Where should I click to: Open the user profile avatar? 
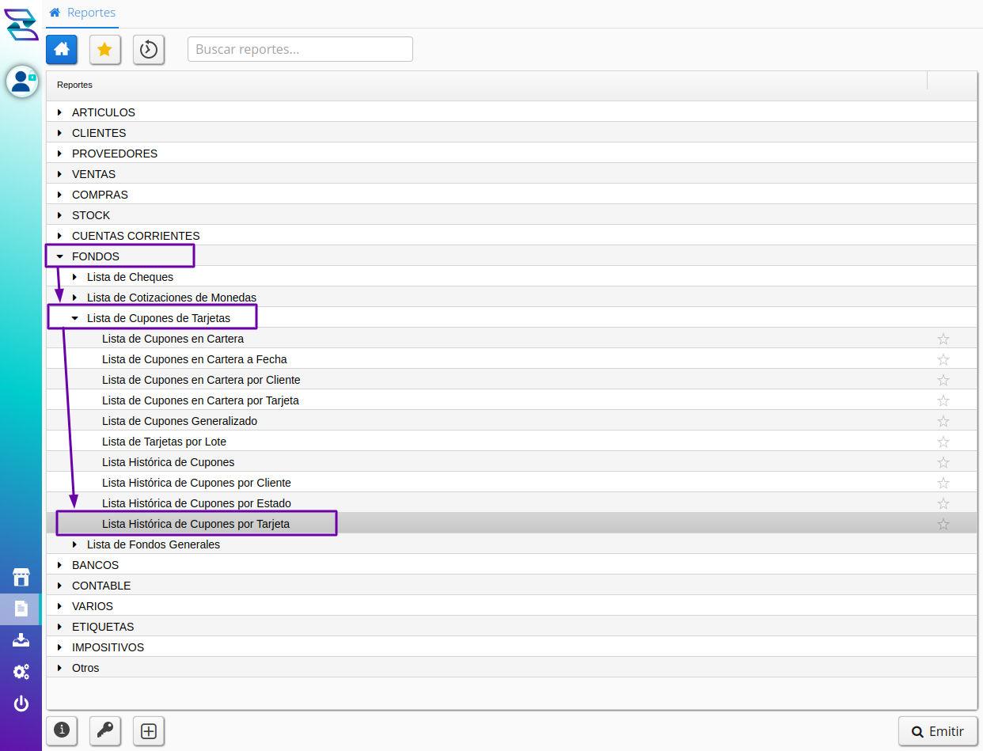coord(22,82)
